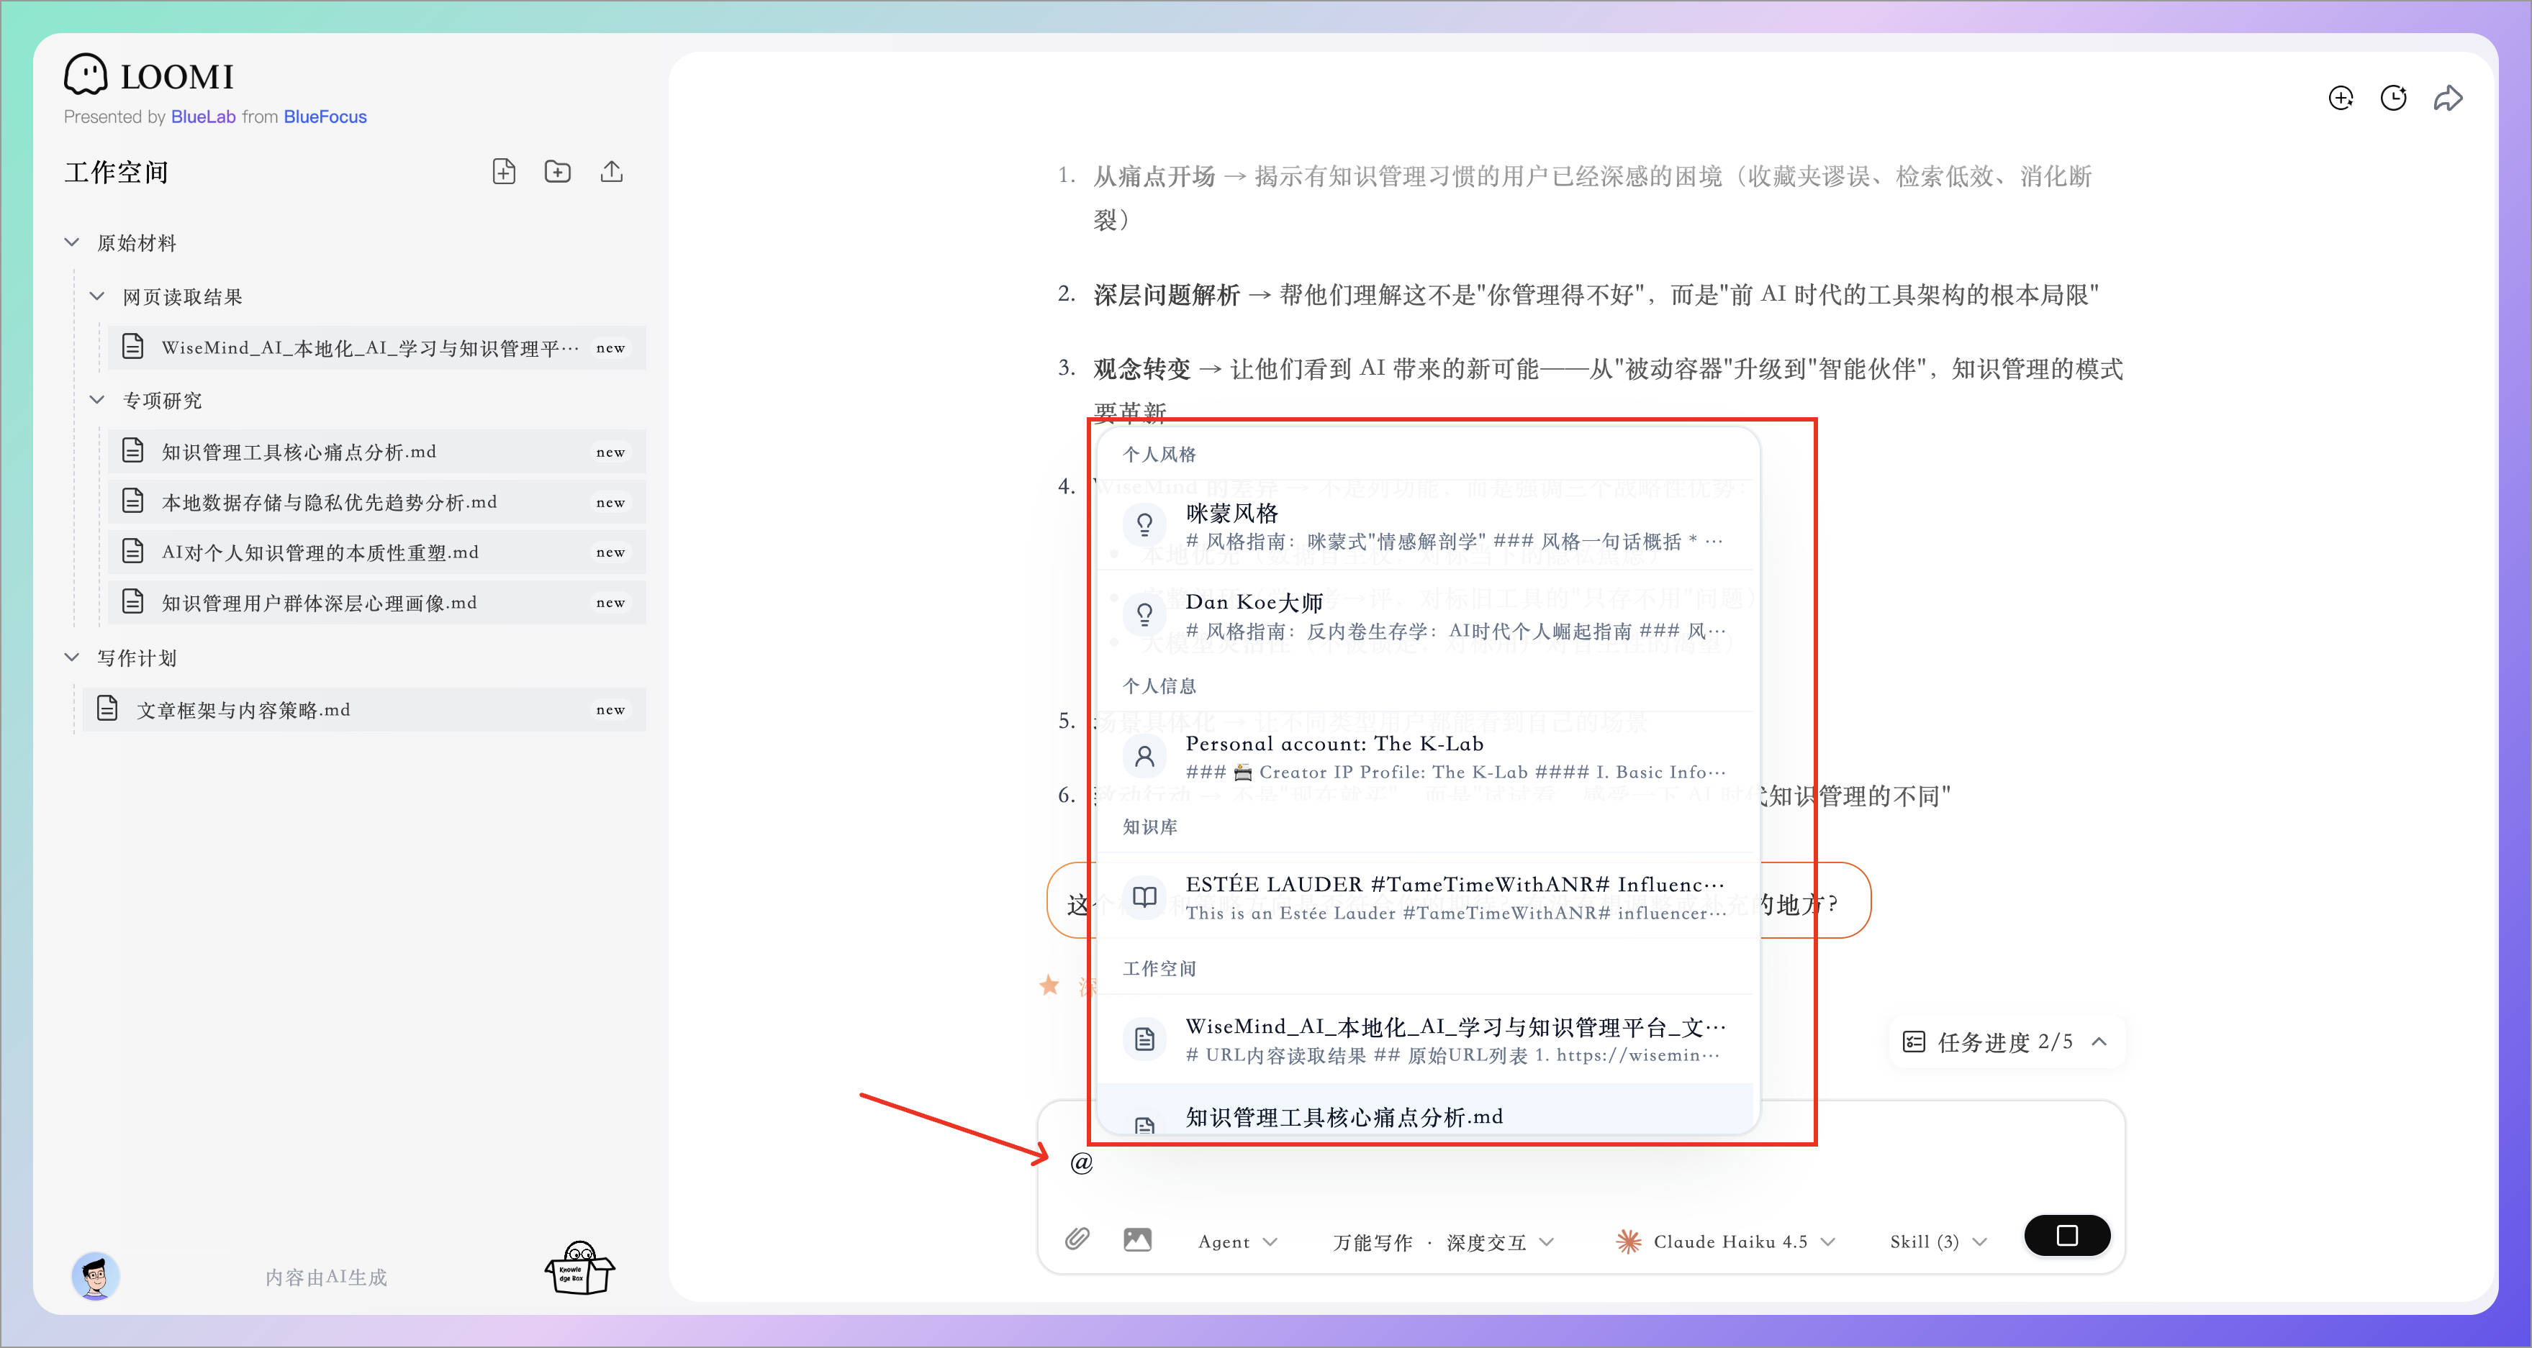
Task: Open the BlueFocus link
Action: point(325,117)
